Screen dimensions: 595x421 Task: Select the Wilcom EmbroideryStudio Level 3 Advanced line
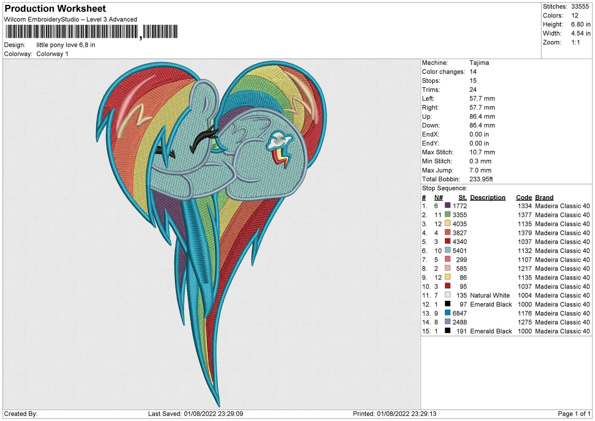point(70,19)
